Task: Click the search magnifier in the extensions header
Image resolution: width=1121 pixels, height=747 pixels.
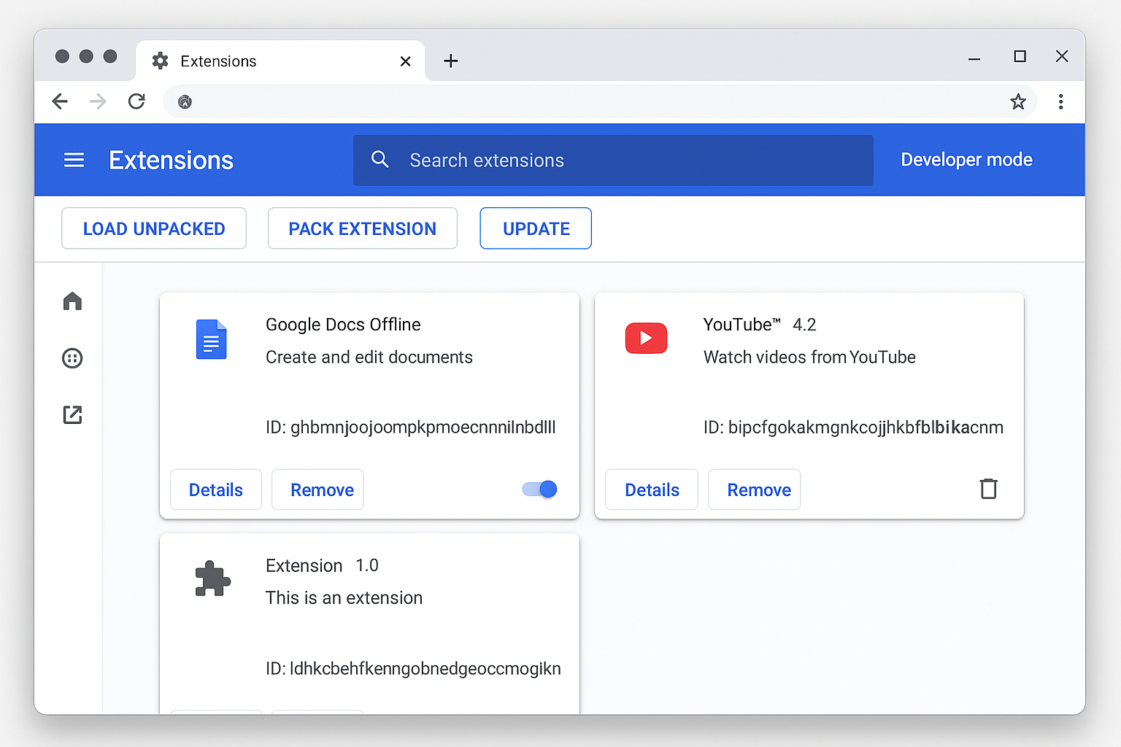Action: click(380, 159)
